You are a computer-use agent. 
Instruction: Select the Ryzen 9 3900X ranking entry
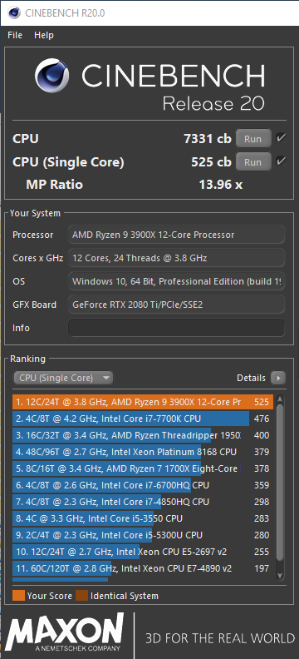tap(143, 402)
